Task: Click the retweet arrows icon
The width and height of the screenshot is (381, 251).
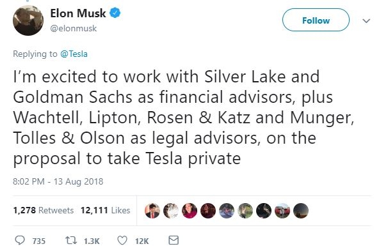Action: point(71,240)
